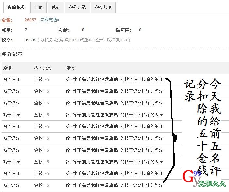Click the 立即充值» link
This screenshot has width=229, height=192.
pyautogui.click(x=50, y=20)
